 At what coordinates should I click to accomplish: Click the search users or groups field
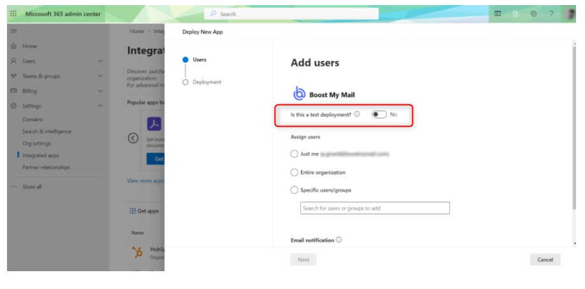[x=375, y=208]
